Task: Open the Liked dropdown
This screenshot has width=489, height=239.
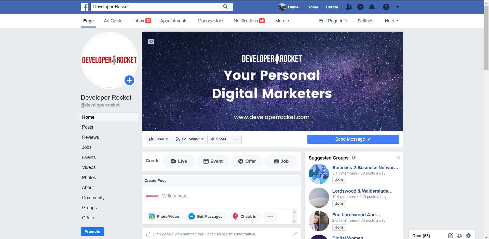Action: pyautogui.click(x=158, y=139)
